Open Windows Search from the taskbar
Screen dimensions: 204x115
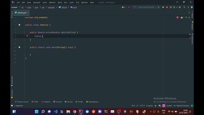point(43,111)
